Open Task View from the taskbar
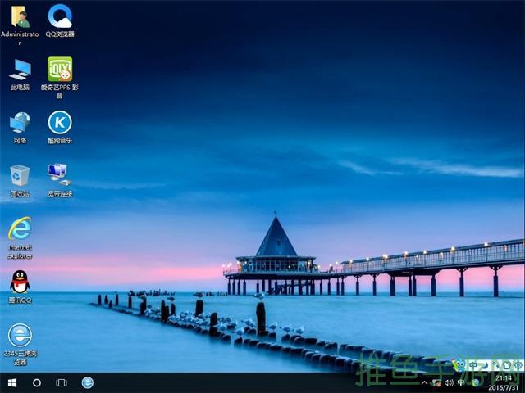The width and height of the screenshot is (525, 393). point(62,382)
